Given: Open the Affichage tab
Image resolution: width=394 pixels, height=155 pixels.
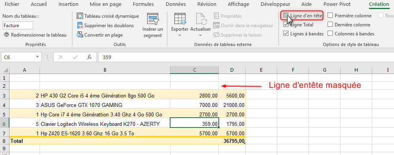Looking at the screenshot, I should pyautogui.click(x=239, y=4).
